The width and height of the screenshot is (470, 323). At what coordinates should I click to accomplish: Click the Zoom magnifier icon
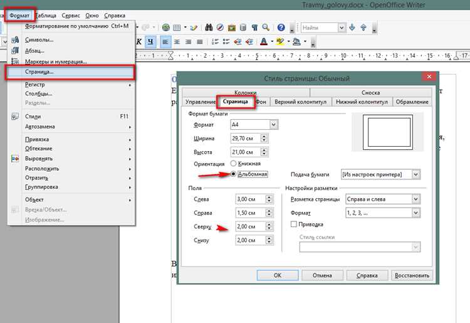[266, 28]
